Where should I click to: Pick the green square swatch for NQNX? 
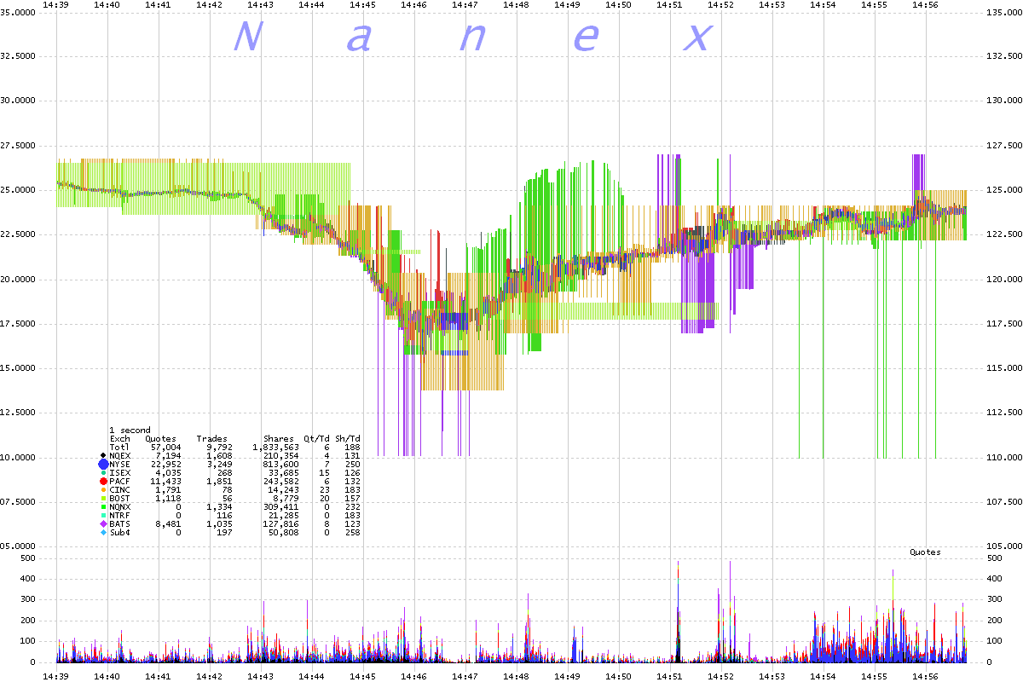pyautogui.click(x=103, y=506)
